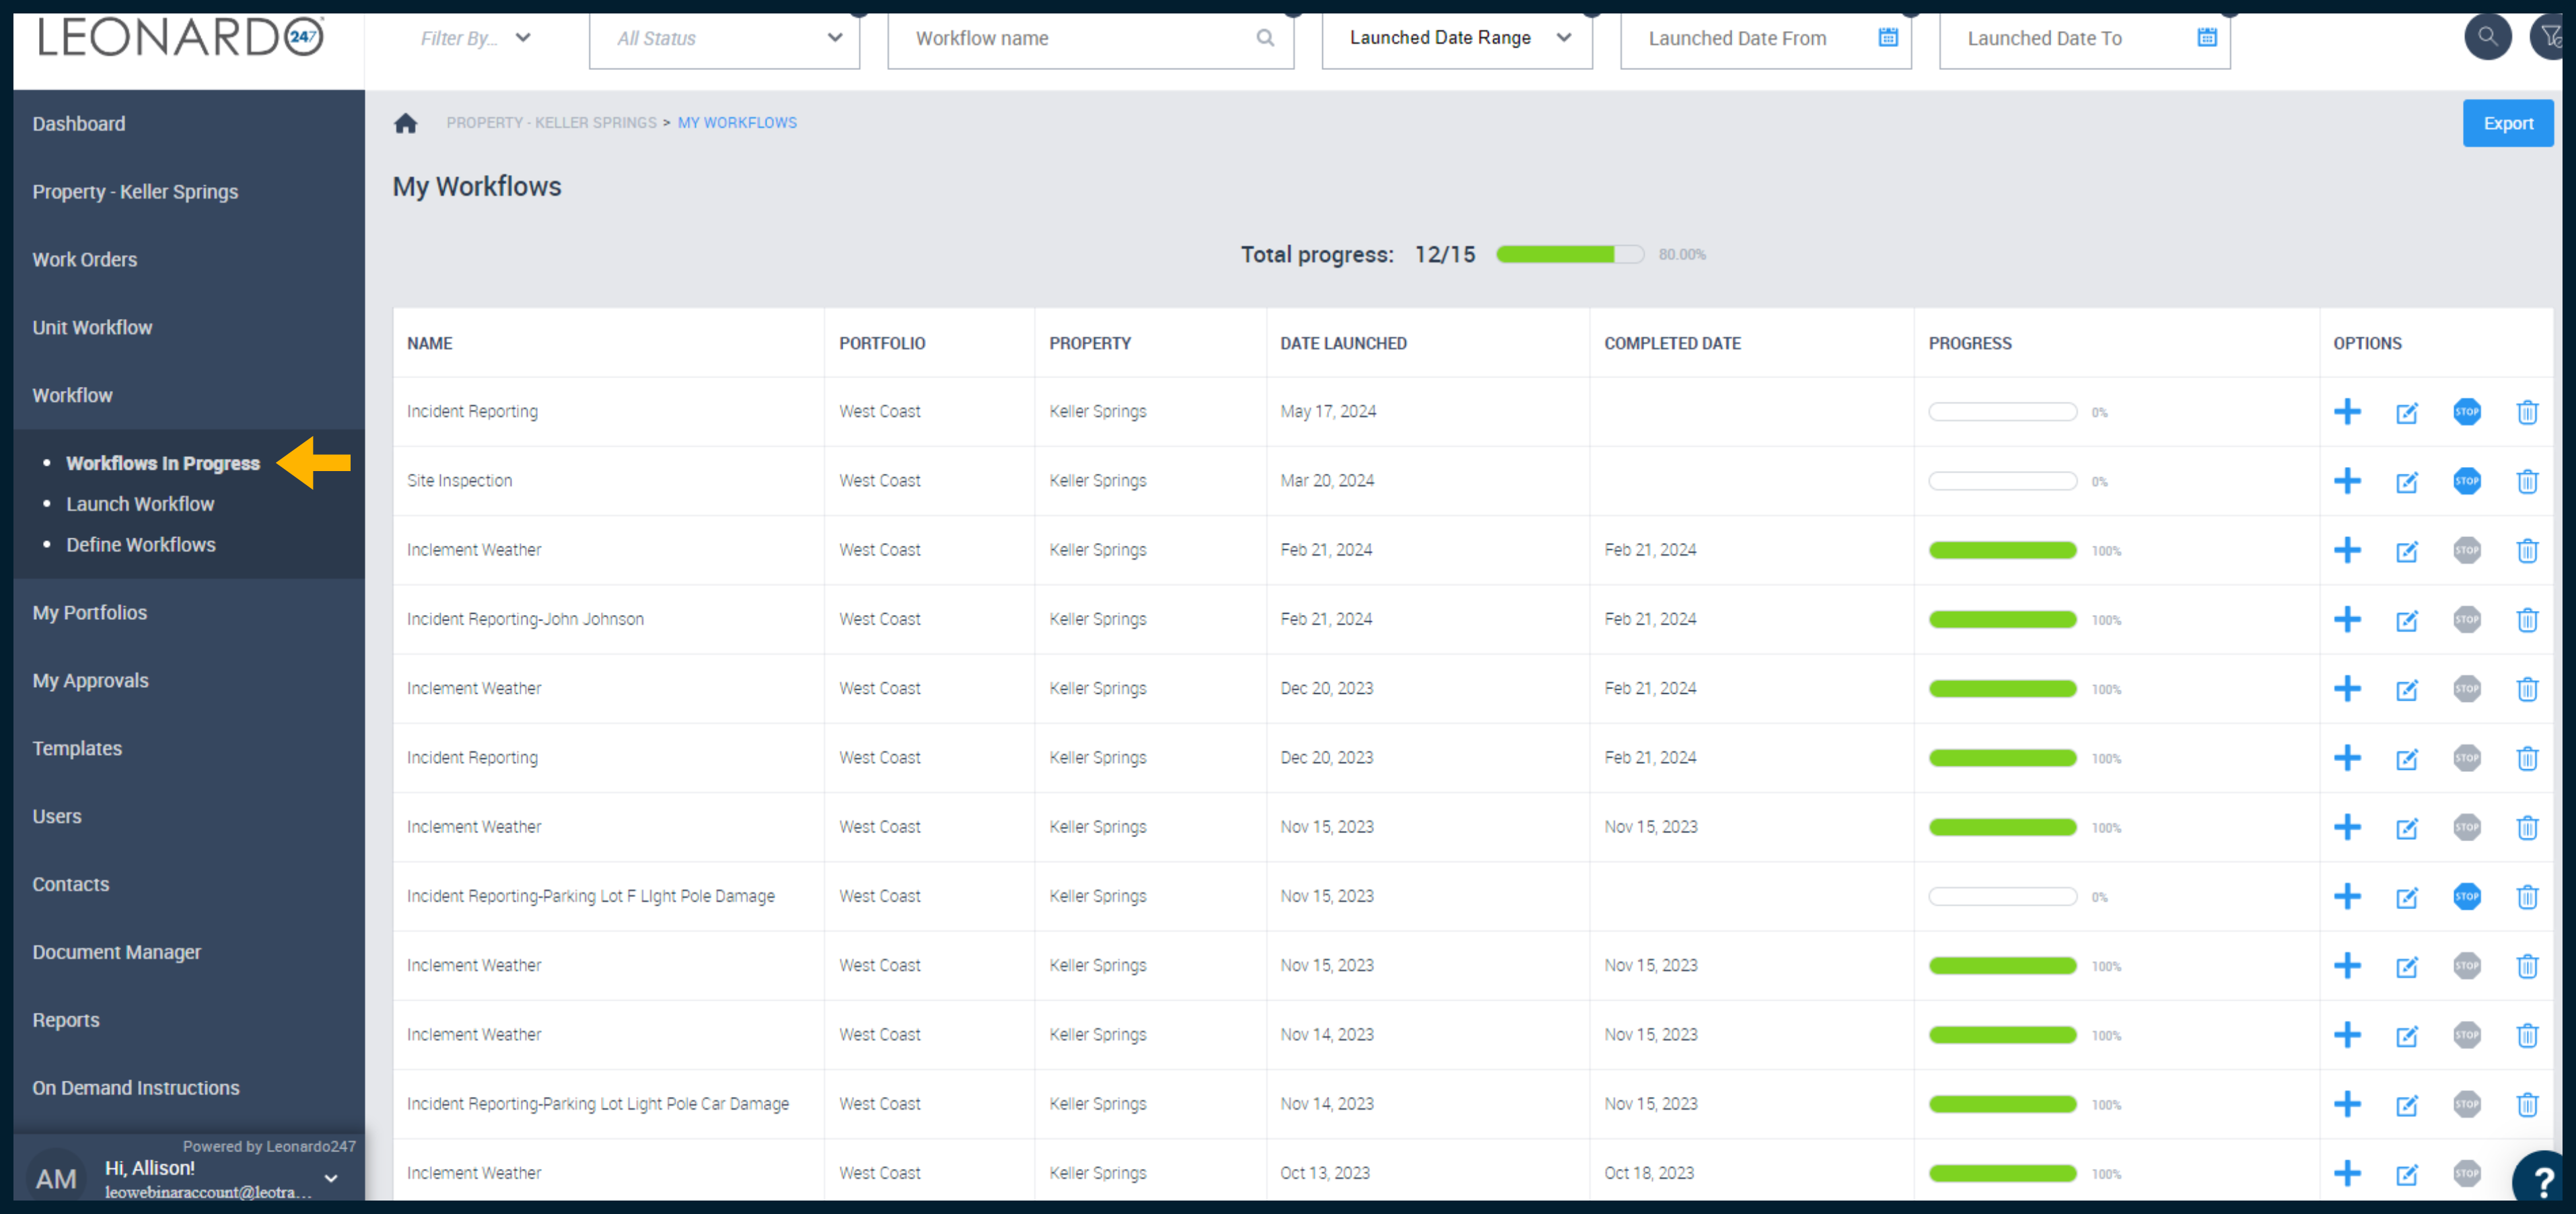Click the Export button
2576x1214 pixels.
click(x=2507, y=123)
